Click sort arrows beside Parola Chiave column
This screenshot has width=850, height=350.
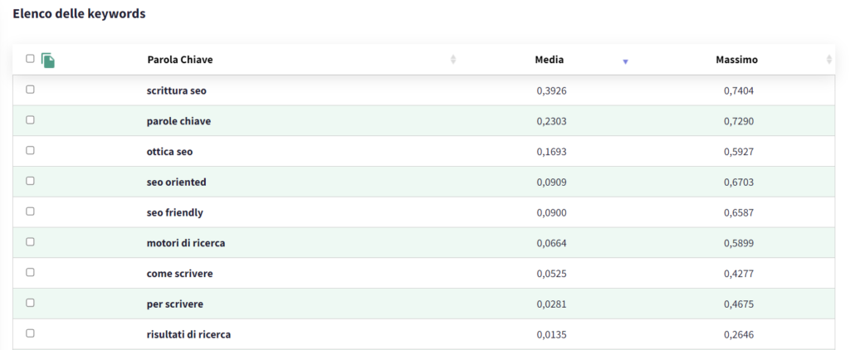pyautogui.click(x=452, y=60)
